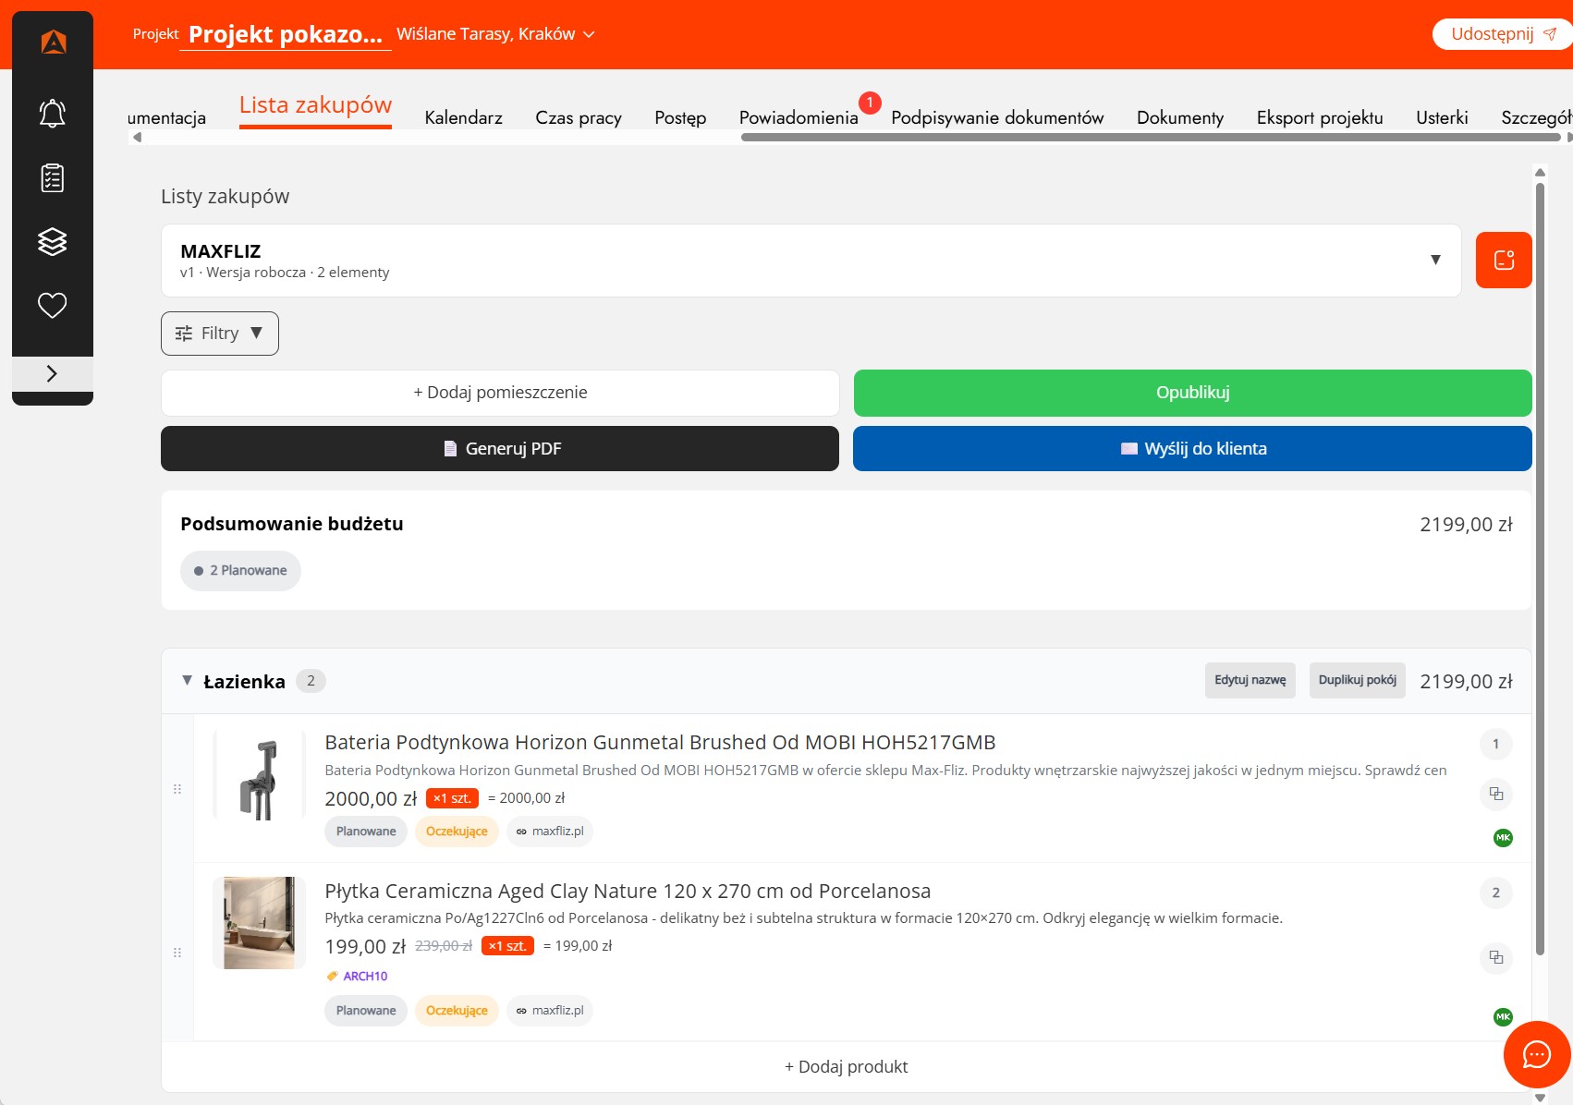
Task: Toggle the Oczekujące status on Bateria Podtynkowa
Action: tap(457, 832)
